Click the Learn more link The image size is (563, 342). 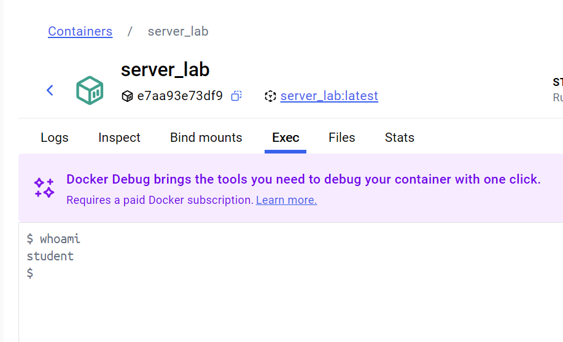tap(286, 200)
